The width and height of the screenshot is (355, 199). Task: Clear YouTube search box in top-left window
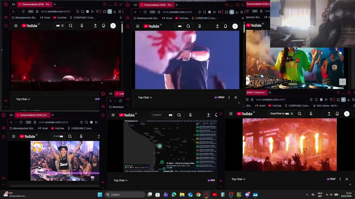click(x=62, y=26)
